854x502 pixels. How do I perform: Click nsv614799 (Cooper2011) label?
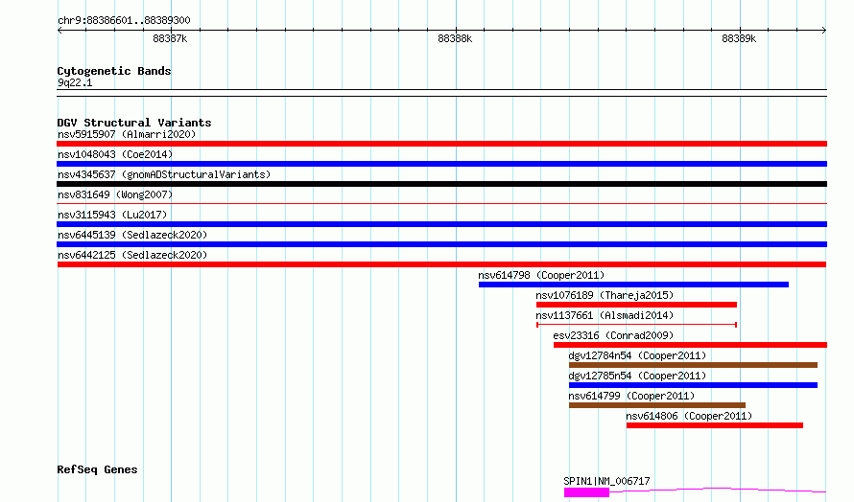631,396
